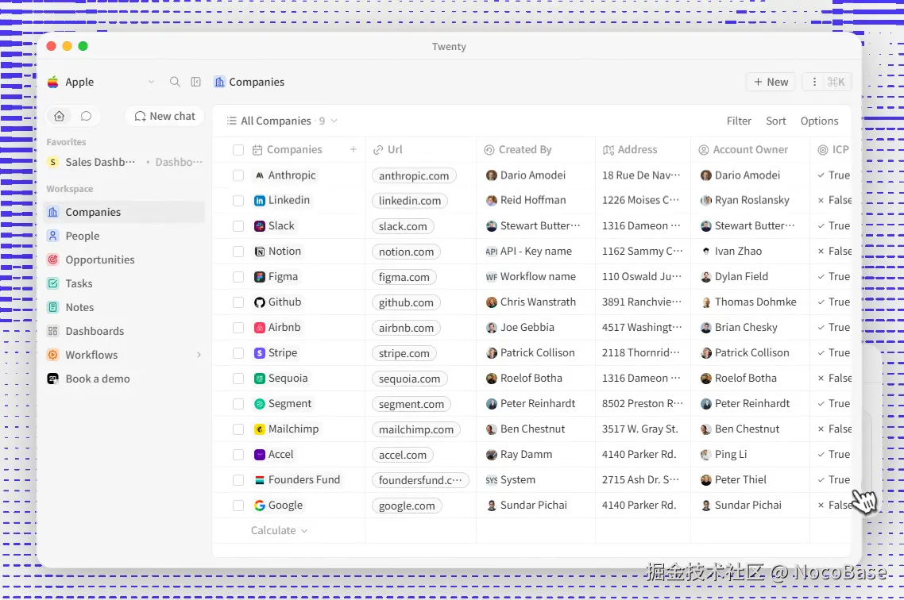Click the Options button

point(819,121)
